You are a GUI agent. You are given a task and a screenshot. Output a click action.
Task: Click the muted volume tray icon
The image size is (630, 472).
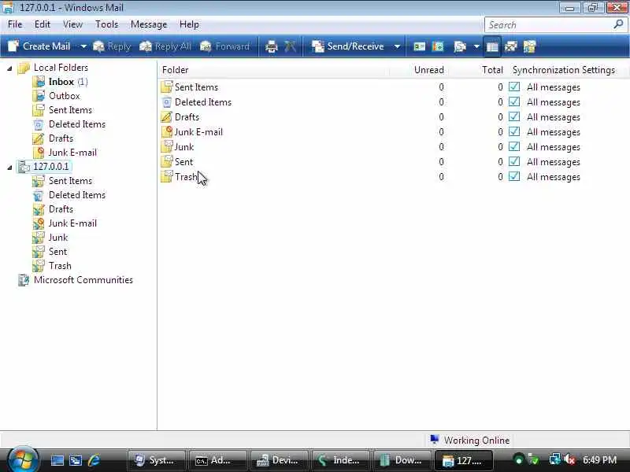pos(569,460)
